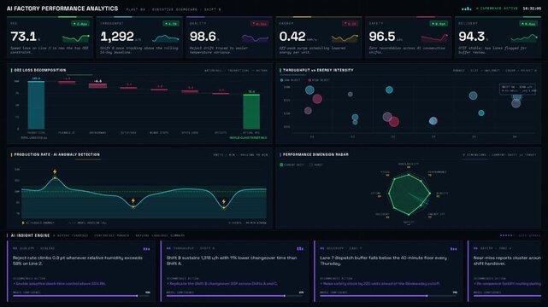Viewport: 548px width, 307px height.
Task: Click the lightning anomaly marker on the curve's peak
Action: coord(55,171)
